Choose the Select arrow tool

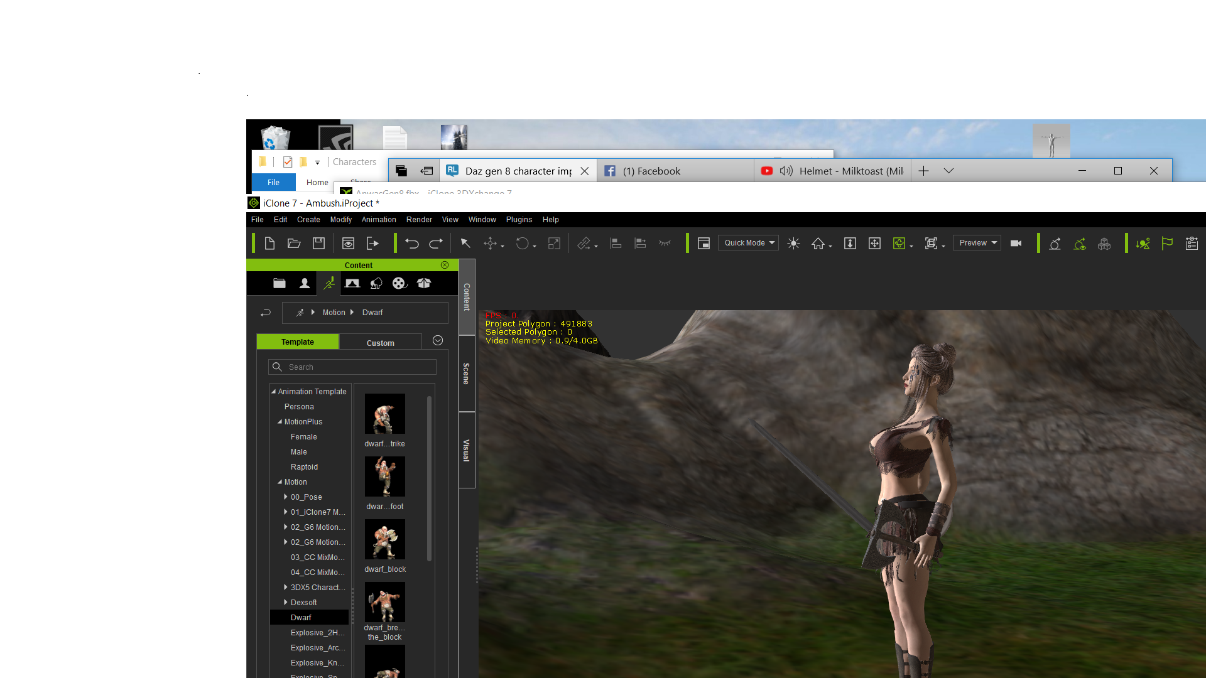click(x=465, y=244)
